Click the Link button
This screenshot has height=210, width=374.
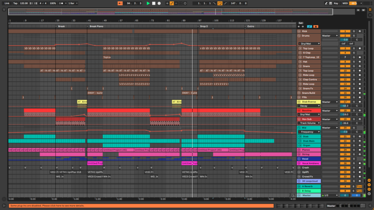coord(7,3)
